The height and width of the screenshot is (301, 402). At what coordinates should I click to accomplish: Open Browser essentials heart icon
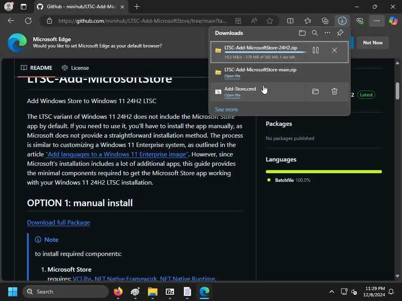coord(360,21)
